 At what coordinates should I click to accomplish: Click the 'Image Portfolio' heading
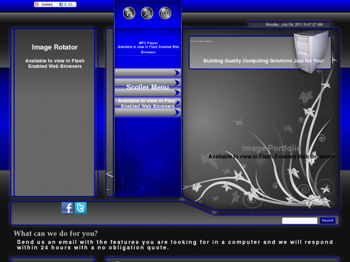tap(272, 148)
